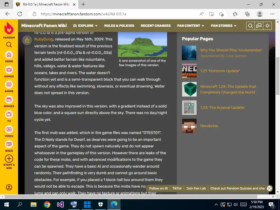Open a new browser tab
The height and width of the screenshot is (210, 280).
click(x=83, y=4)
